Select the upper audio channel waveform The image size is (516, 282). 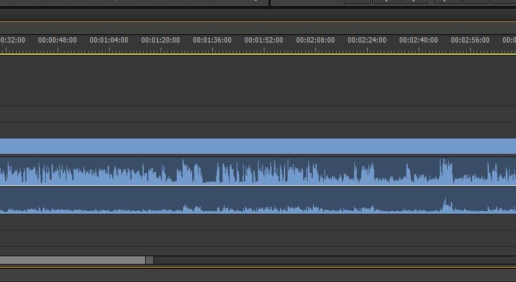[258, 171]
